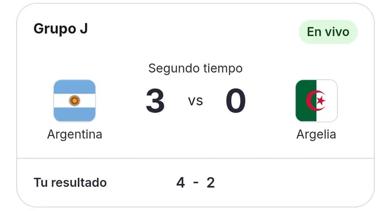Click the green half of Algeria flag

click(306, 101)
